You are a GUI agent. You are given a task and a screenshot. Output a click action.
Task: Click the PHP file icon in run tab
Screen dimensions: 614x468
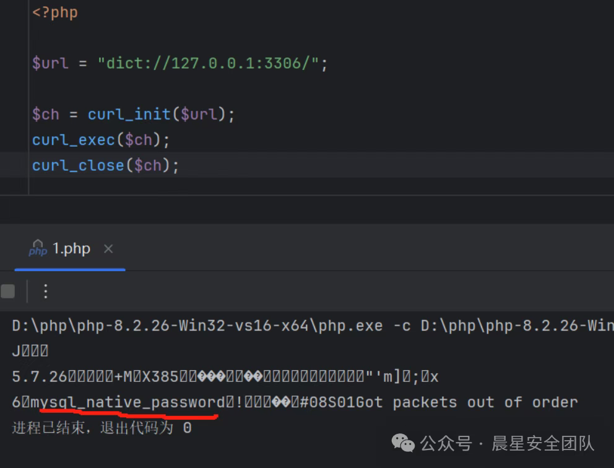[x=38, y=248]
